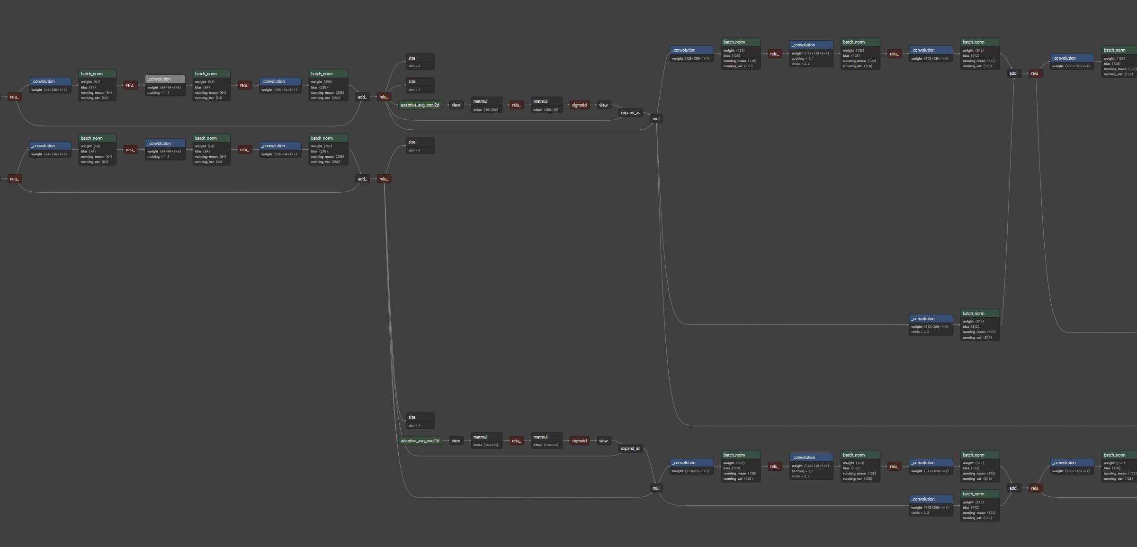Viewport: 1137px width, 547px height.
Task: Select the lower sigmoid node
Action: point(579,441)
